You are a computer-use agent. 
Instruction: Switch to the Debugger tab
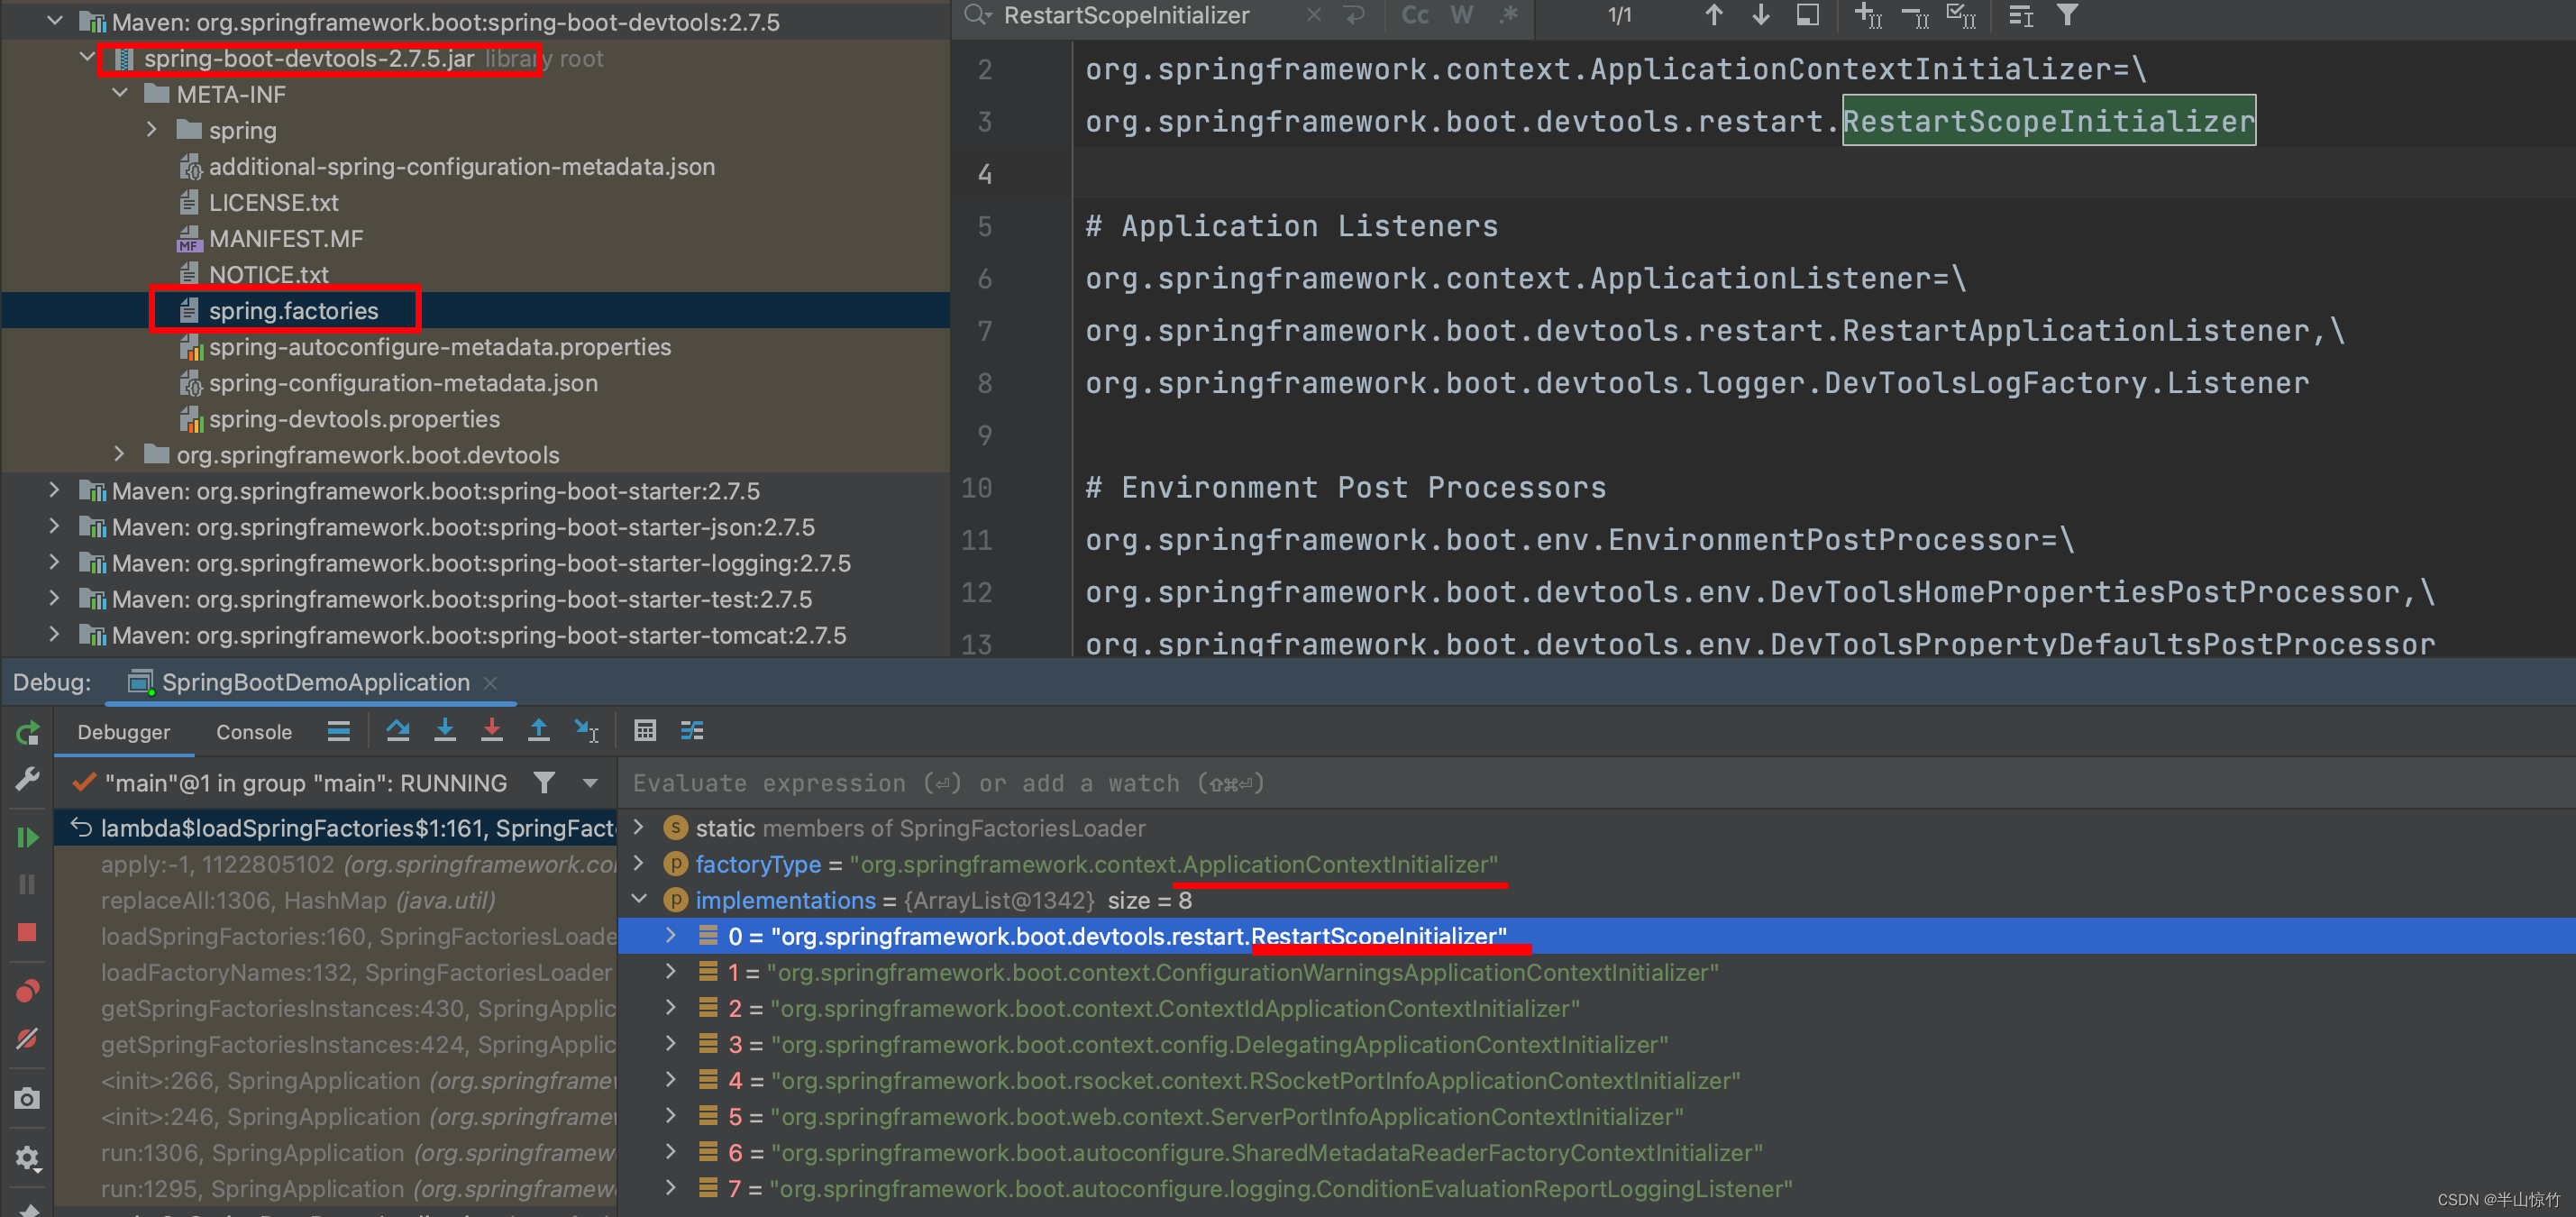[x=124, y=732]
